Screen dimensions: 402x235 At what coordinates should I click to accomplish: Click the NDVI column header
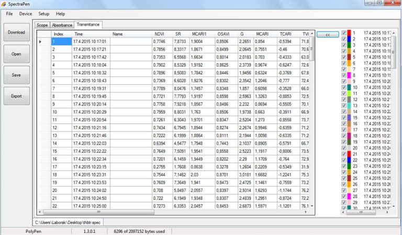pyautogui.click(x=159, y=34)
